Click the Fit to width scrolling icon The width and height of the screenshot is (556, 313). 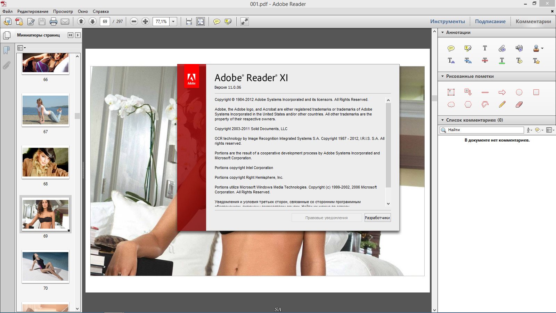click(x=189, y=22)
